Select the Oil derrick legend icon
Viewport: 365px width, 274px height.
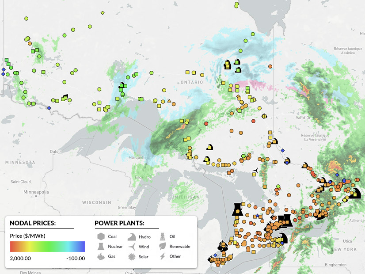click(163, 236)
